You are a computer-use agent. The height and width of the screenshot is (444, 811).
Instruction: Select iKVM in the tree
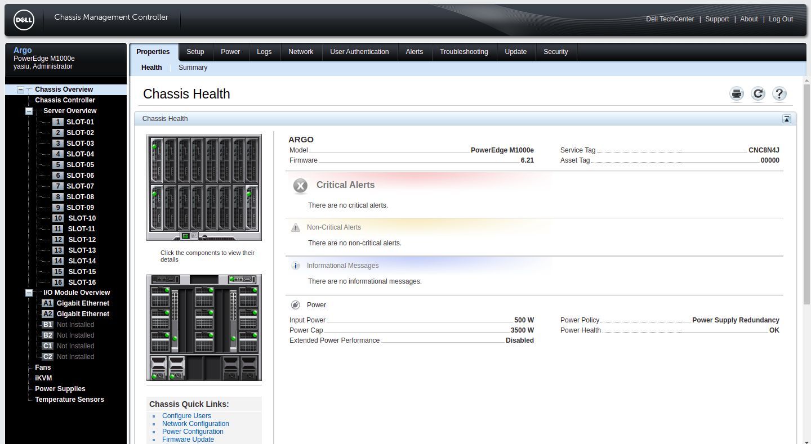pos(43,378)
